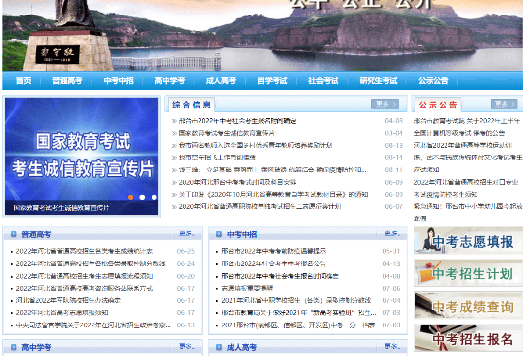
Task: Open the 中考招生计划 banner
Action: pyautogui.click(x=467, y=273)
